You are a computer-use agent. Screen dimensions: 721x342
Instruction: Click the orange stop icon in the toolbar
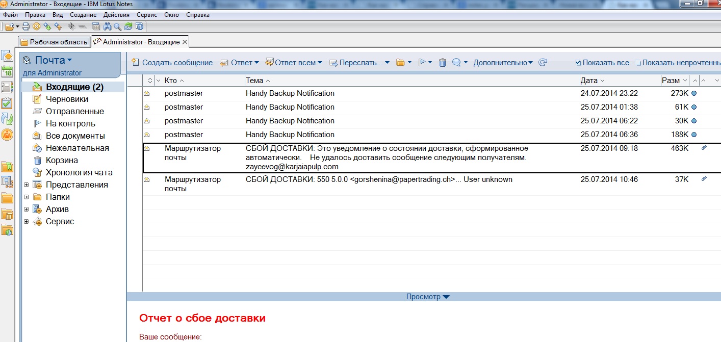pyautogui.click(x=37, y=26)
